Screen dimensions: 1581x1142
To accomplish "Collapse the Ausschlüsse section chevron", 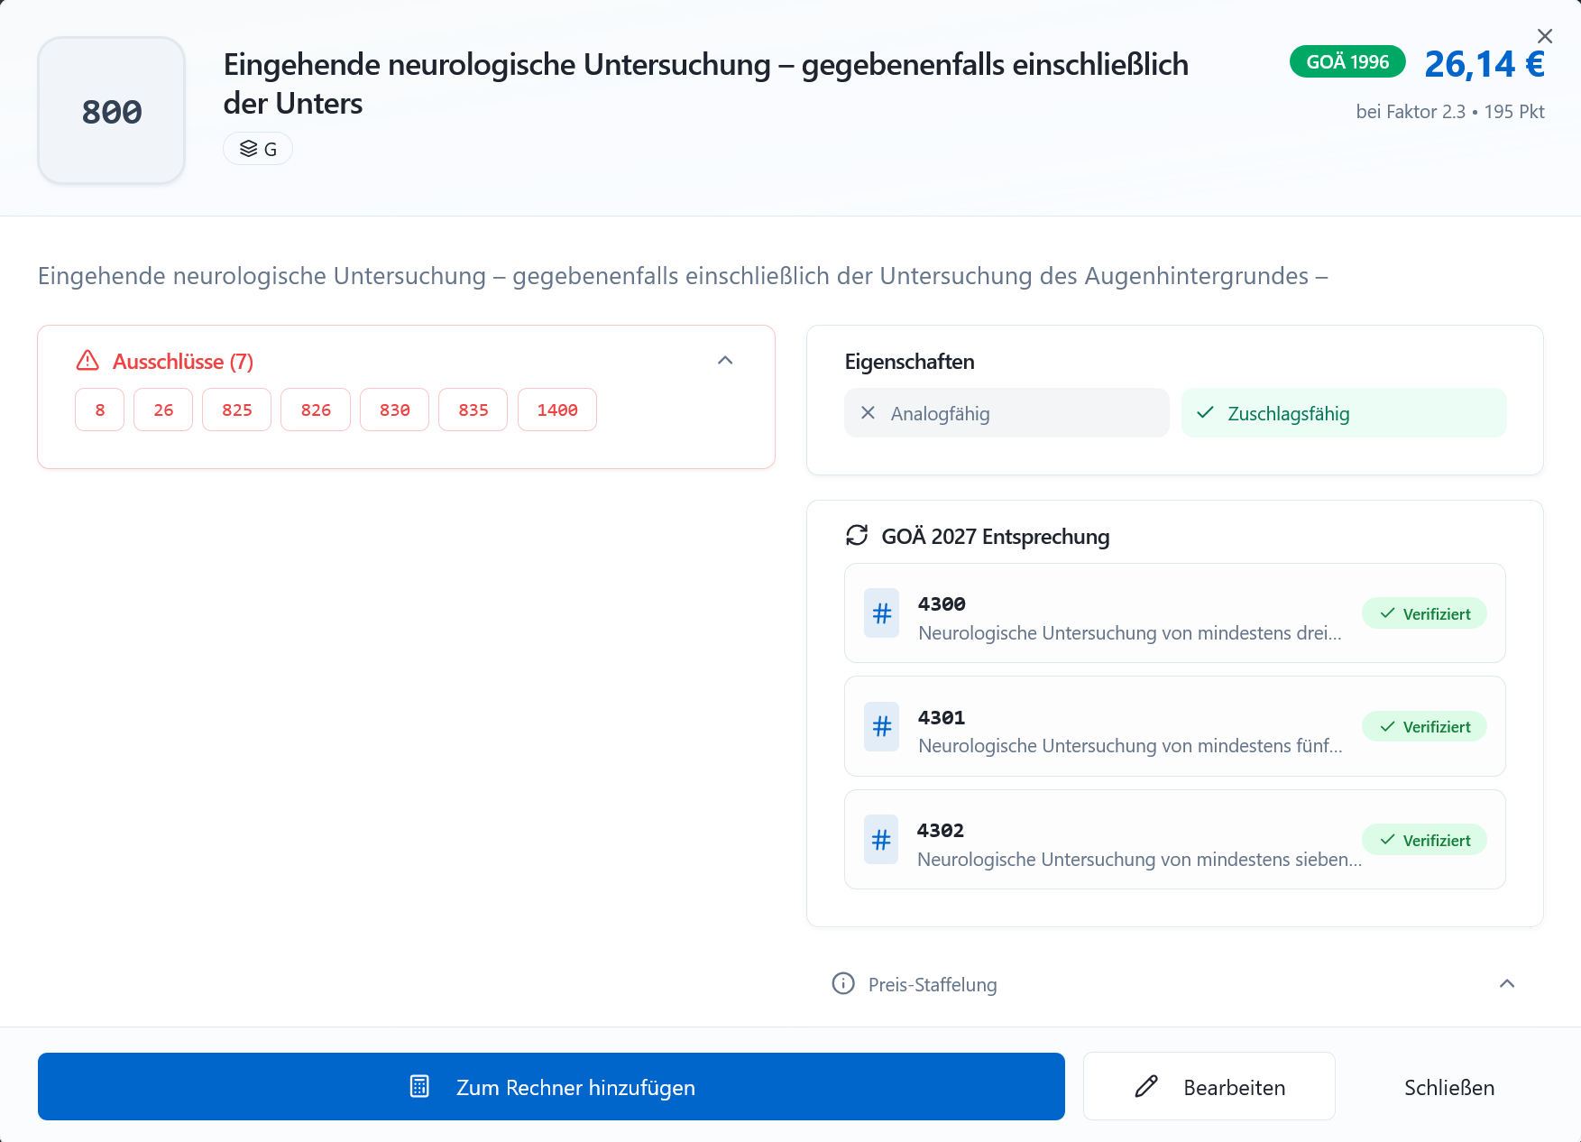I will (725, 361).
